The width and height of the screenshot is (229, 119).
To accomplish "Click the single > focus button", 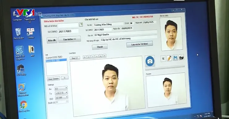I will pyautogui.click(x=97, y=56).
